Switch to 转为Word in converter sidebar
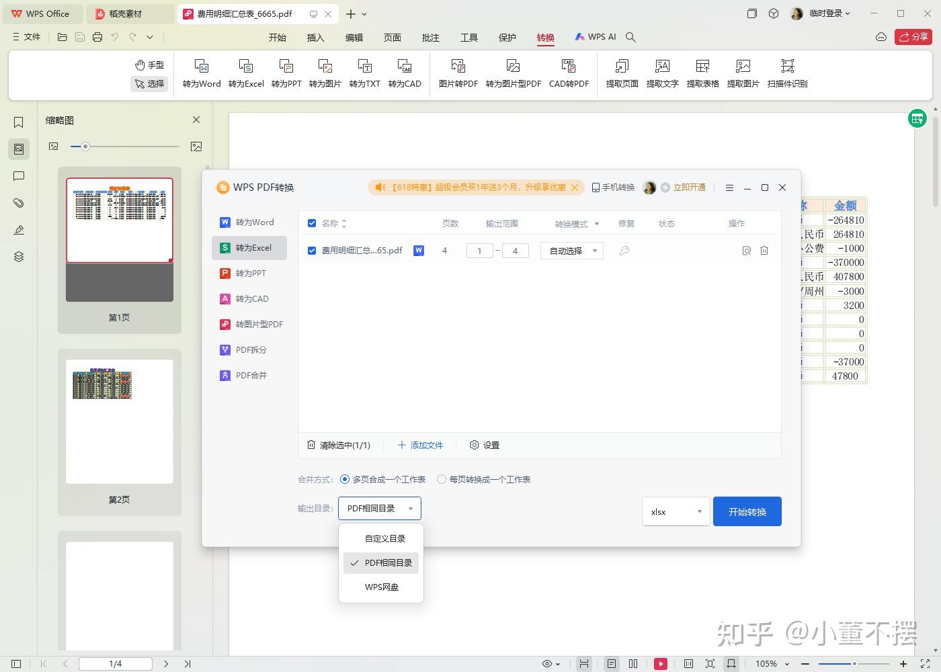The width and height of the screenshot is (941, 672). 249,222
